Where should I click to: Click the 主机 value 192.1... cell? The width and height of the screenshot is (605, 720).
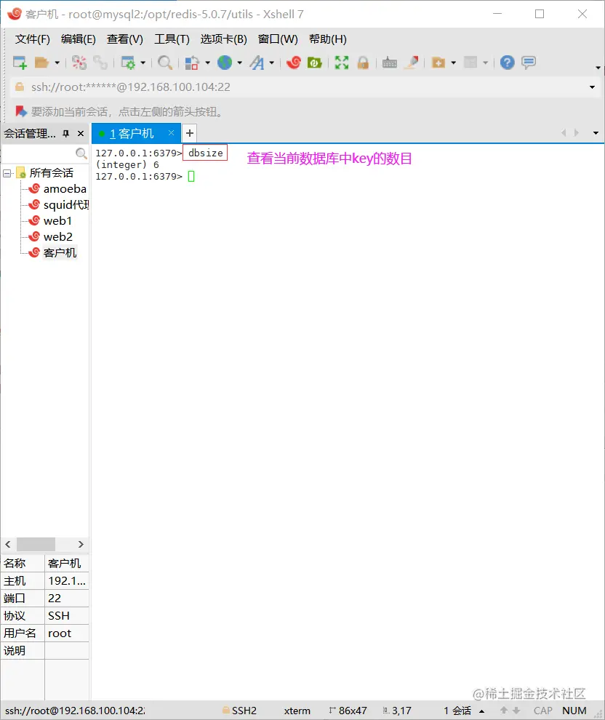(67, 581)
